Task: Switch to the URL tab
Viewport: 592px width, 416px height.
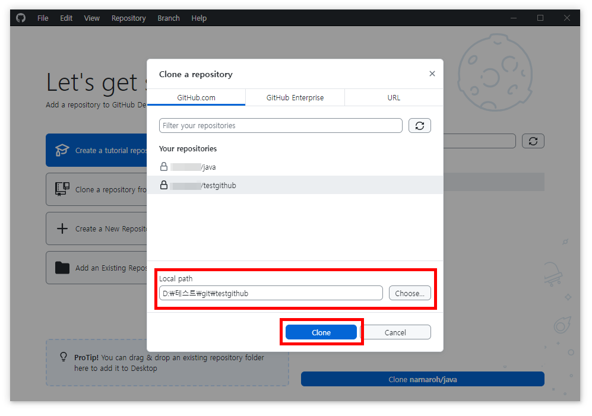Action: [394, 97]
